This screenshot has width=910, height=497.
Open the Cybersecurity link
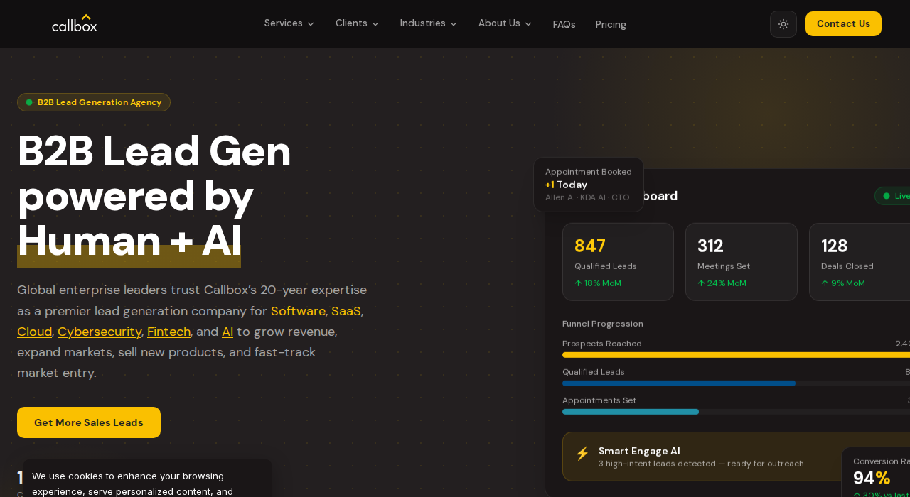point(100,332)
